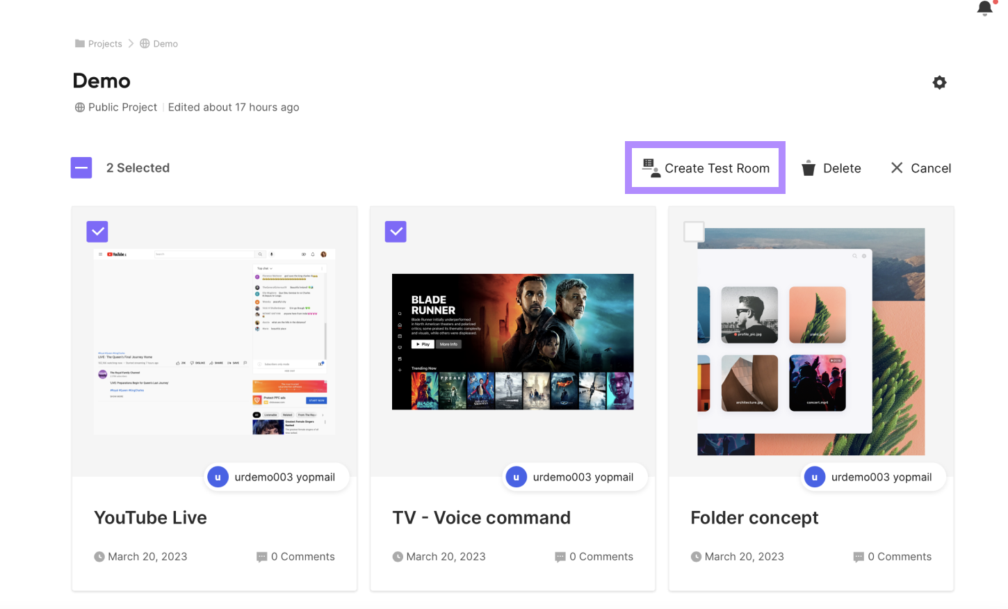Open the Folder concept thumbnail preview
The image size is (1008, 609).
pos(811,342)
